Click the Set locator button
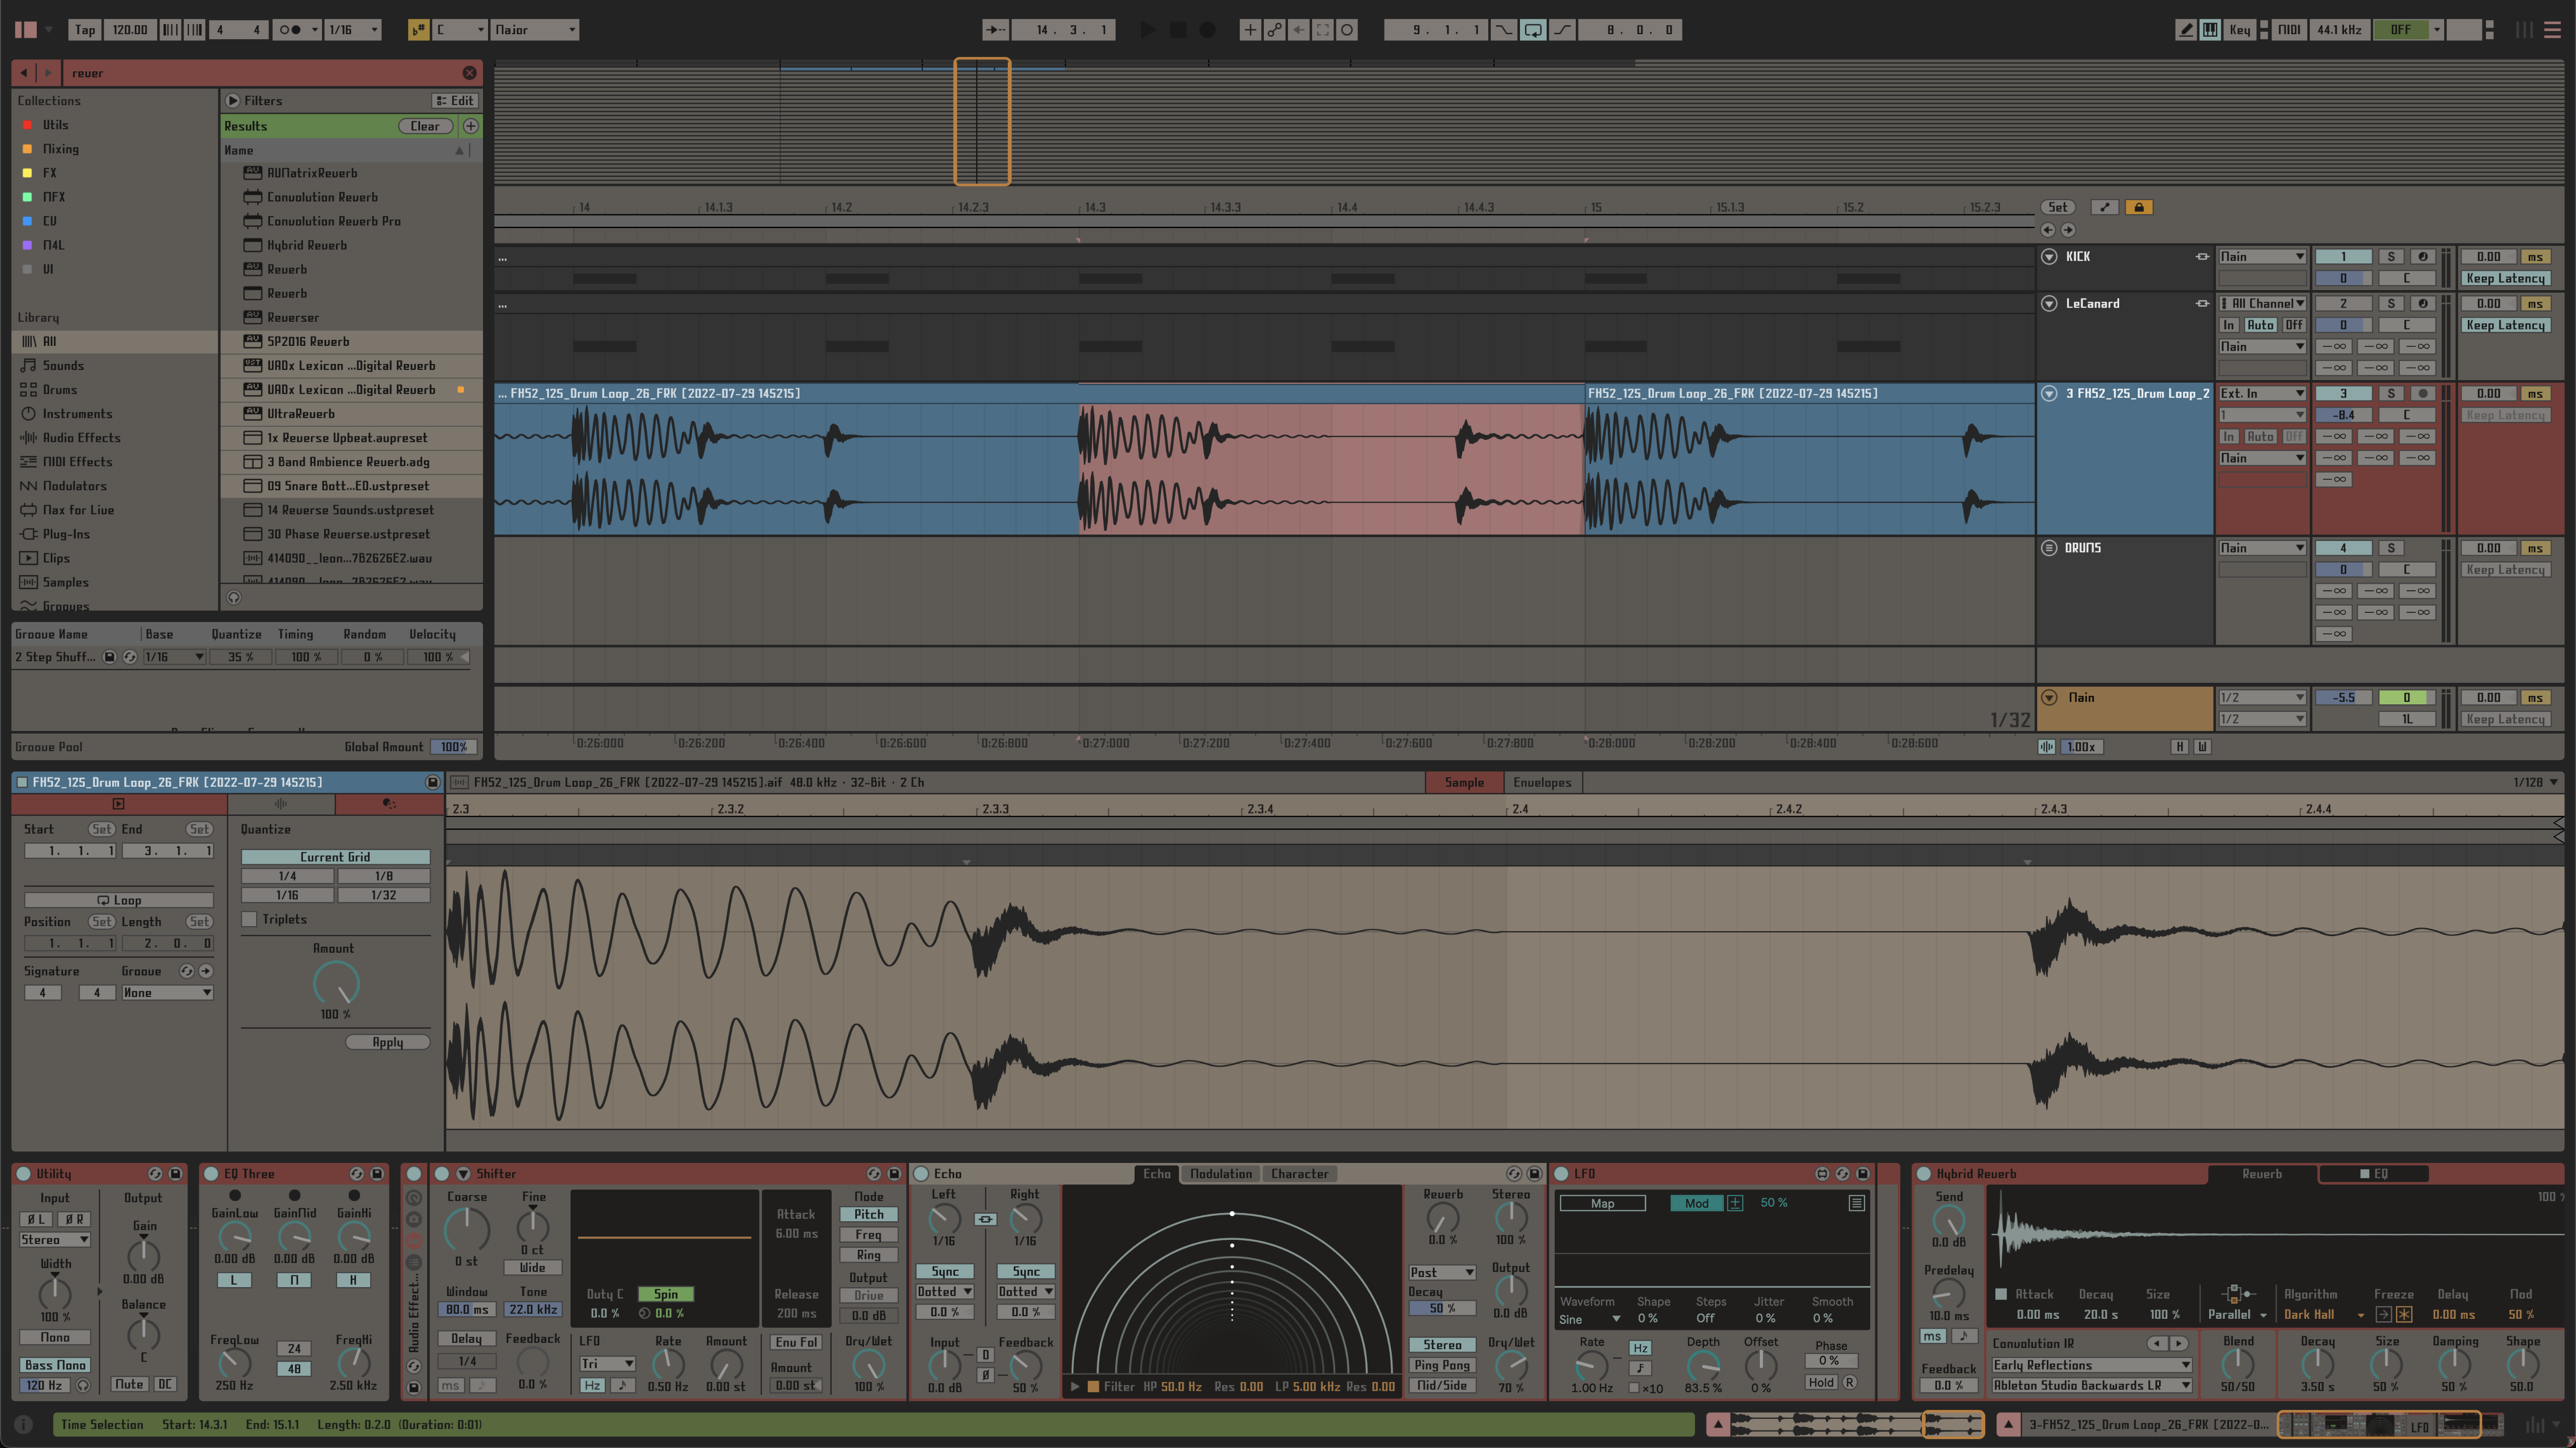Screen dimensions: 2576x1448 point(2057,207)
